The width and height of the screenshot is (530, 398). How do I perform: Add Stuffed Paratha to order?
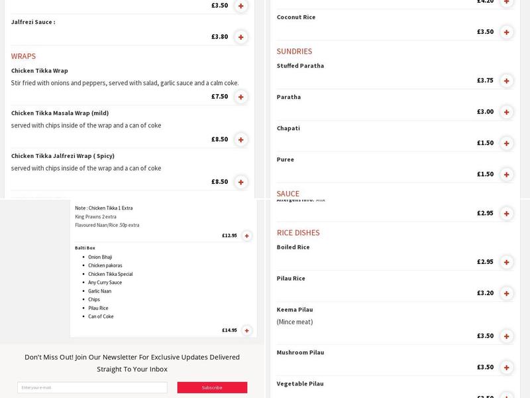(506, 81)
